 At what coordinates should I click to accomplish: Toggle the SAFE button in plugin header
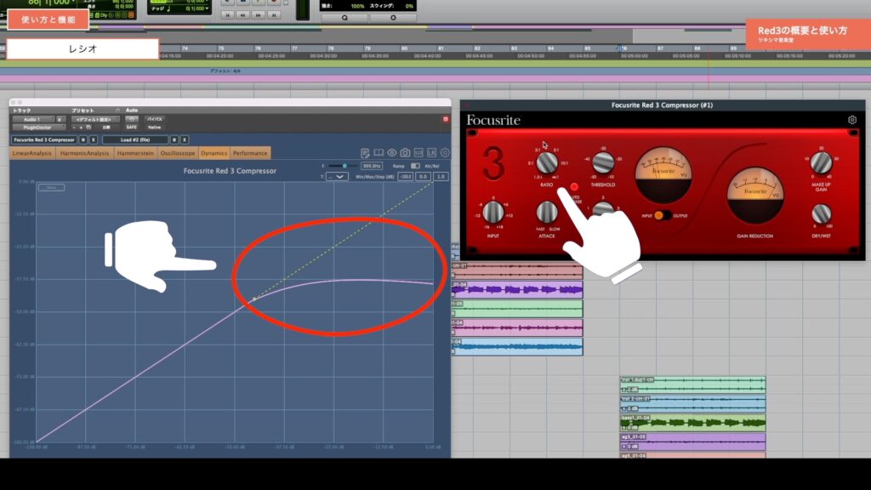(132, 128)
